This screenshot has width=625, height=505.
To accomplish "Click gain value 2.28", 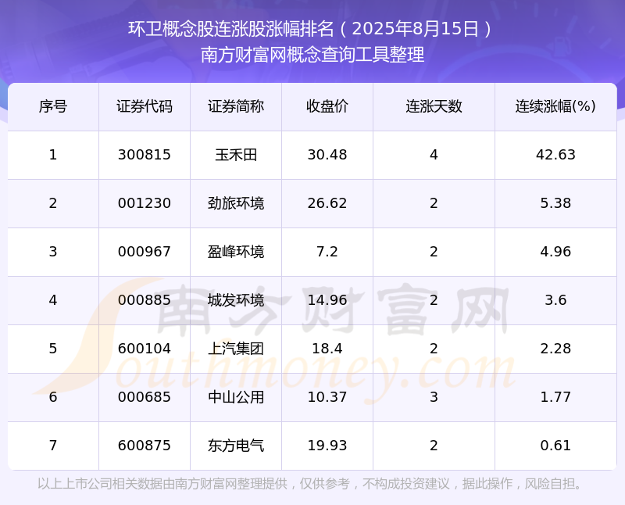I will point(555,349).
